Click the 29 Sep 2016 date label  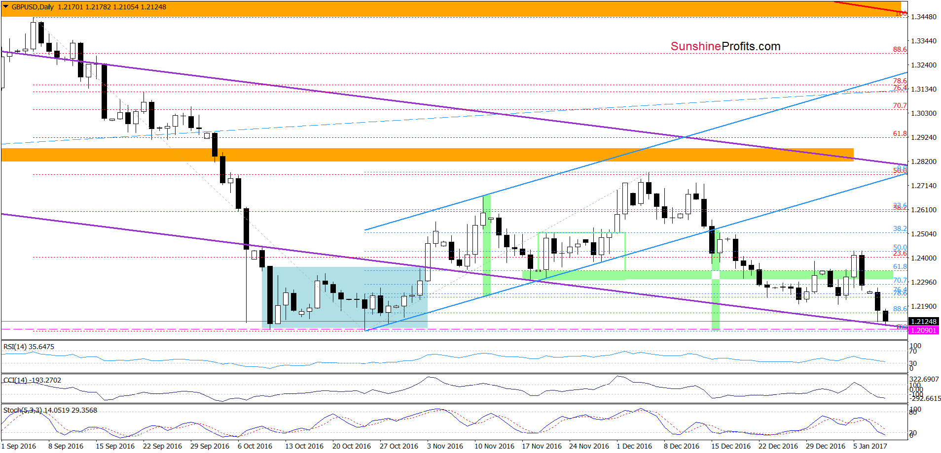[x=210, y=446]
